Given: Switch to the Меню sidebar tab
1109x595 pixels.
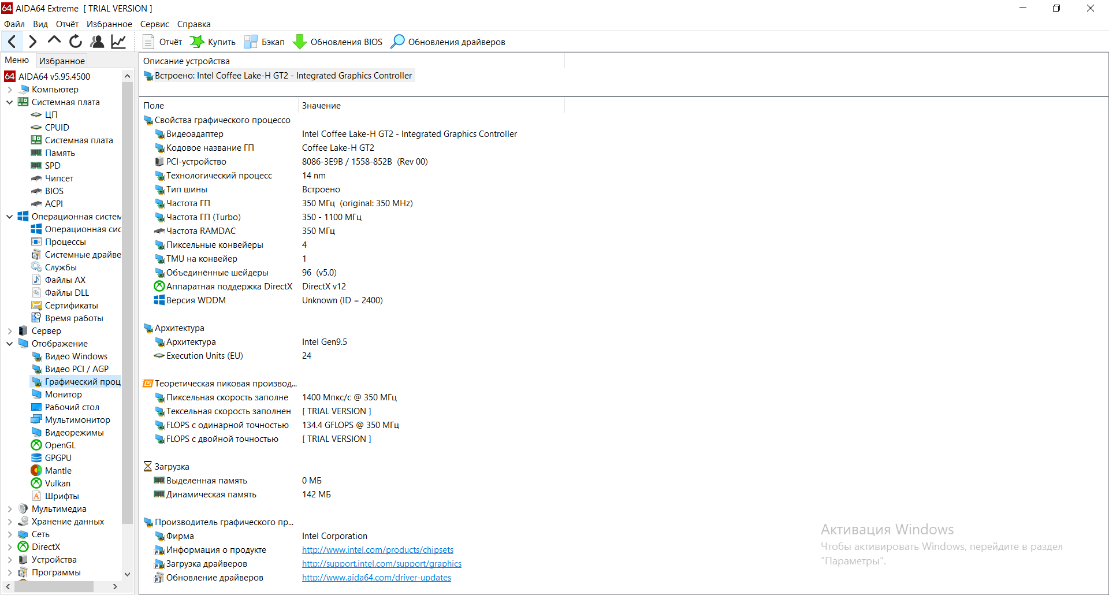Looking at the screenshot, I should coord(17,60).
